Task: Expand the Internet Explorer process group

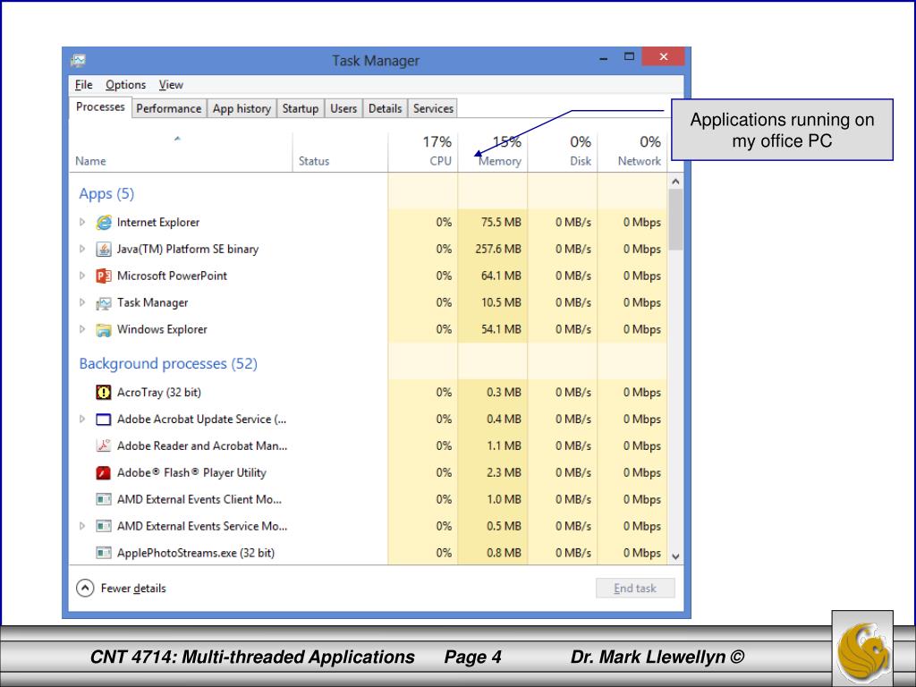Action: coord(82,222)
